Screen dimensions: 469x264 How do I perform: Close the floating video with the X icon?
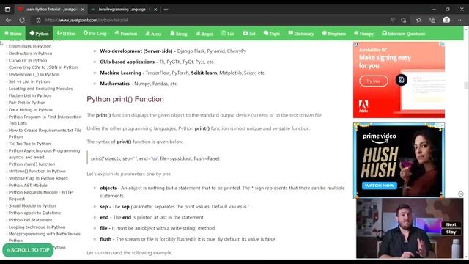click(461, 194)
